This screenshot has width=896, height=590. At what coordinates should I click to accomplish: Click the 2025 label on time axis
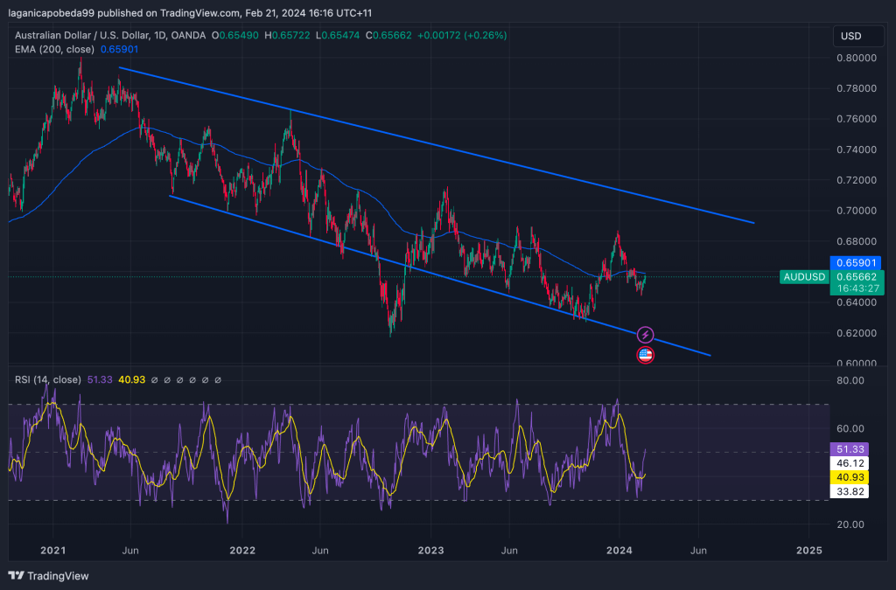pos(809,551)
